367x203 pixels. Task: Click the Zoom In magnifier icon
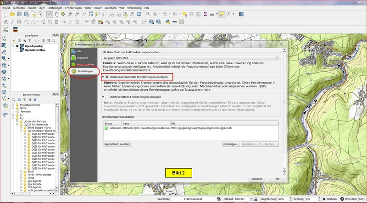70,14
